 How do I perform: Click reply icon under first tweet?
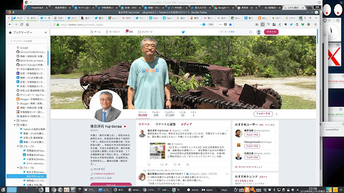[149, 165]
